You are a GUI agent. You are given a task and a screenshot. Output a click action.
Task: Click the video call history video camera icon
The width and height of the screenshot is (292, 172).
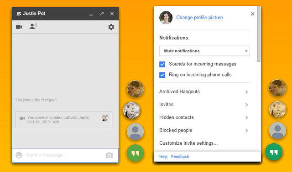[x=22, y=118]
